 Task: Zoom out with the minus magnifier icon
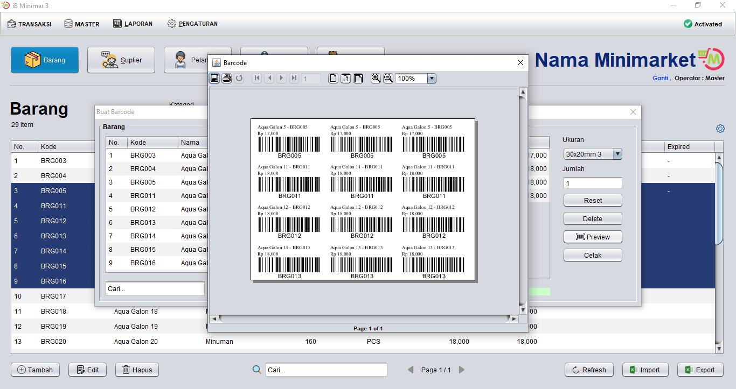387,78
